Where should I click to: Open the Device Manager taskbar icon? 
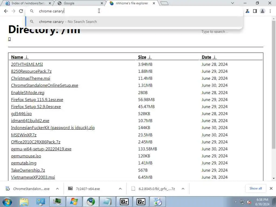[x=57, y=202]
